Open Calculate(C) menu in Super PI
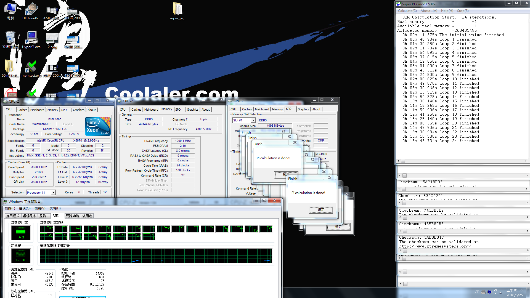Screen dimensions: 530x298 coord(407,11)
